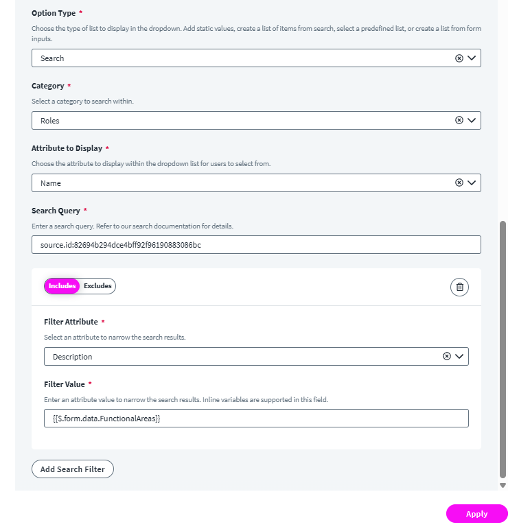Expand the Option Type dropdown
Image resolution: width=519 pixels, height=529 pixels.
472,58
